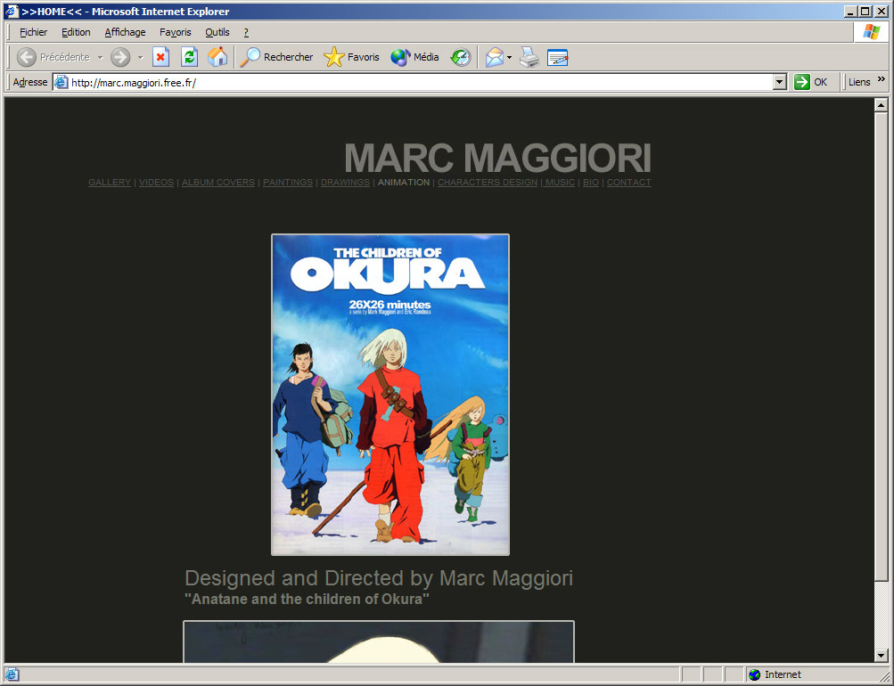Expand the forward button history dropdown
894x686 pixels.
tap(140, 57)
